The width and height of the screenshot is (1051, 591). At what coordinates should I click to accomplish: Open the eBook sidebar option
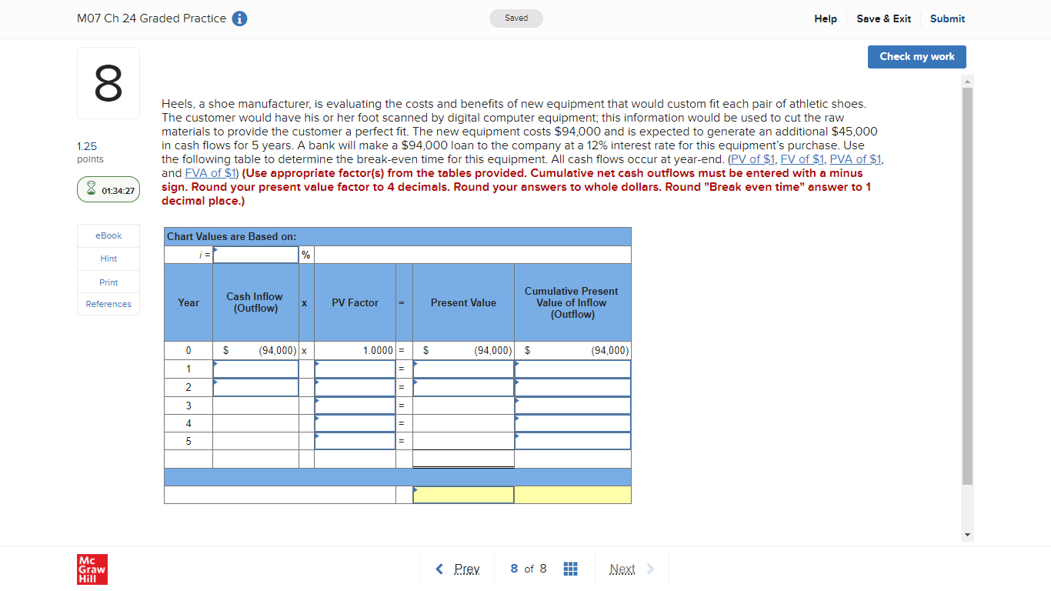pyautogui.click(x=108, y=235)
